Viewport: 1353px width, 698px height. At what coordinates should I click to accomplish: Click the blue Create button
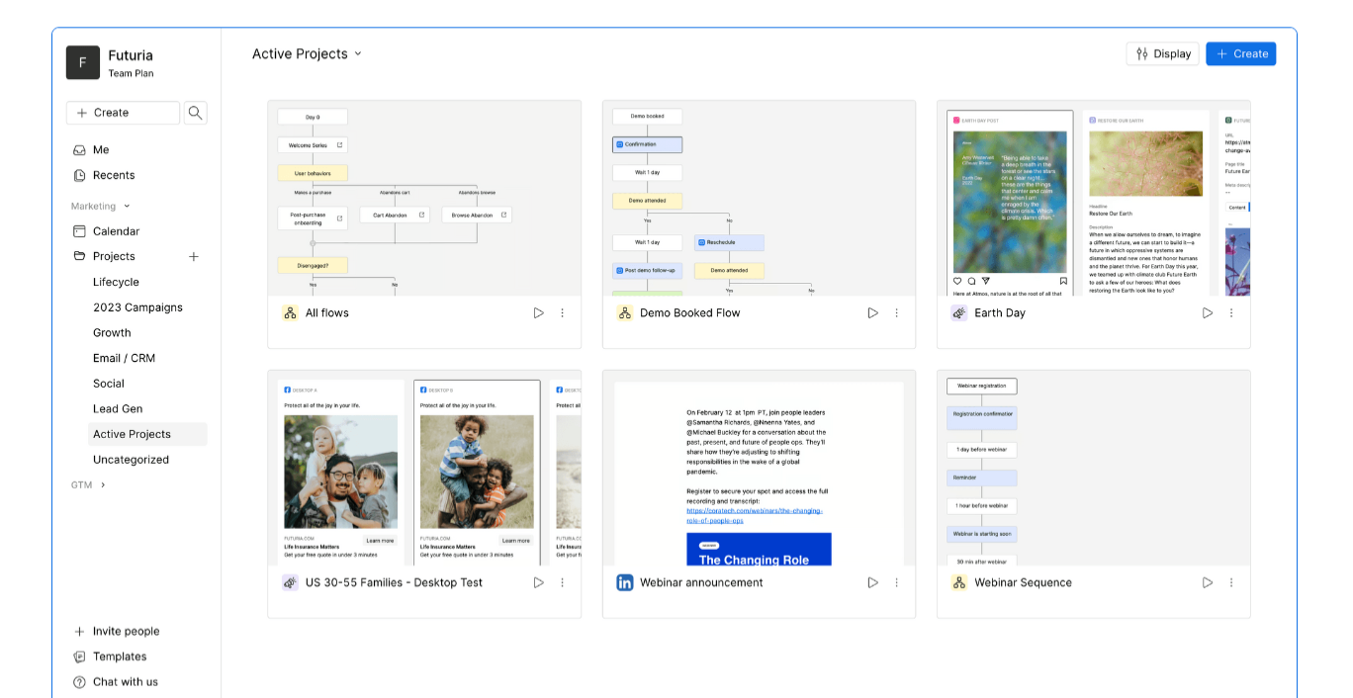1240,54
